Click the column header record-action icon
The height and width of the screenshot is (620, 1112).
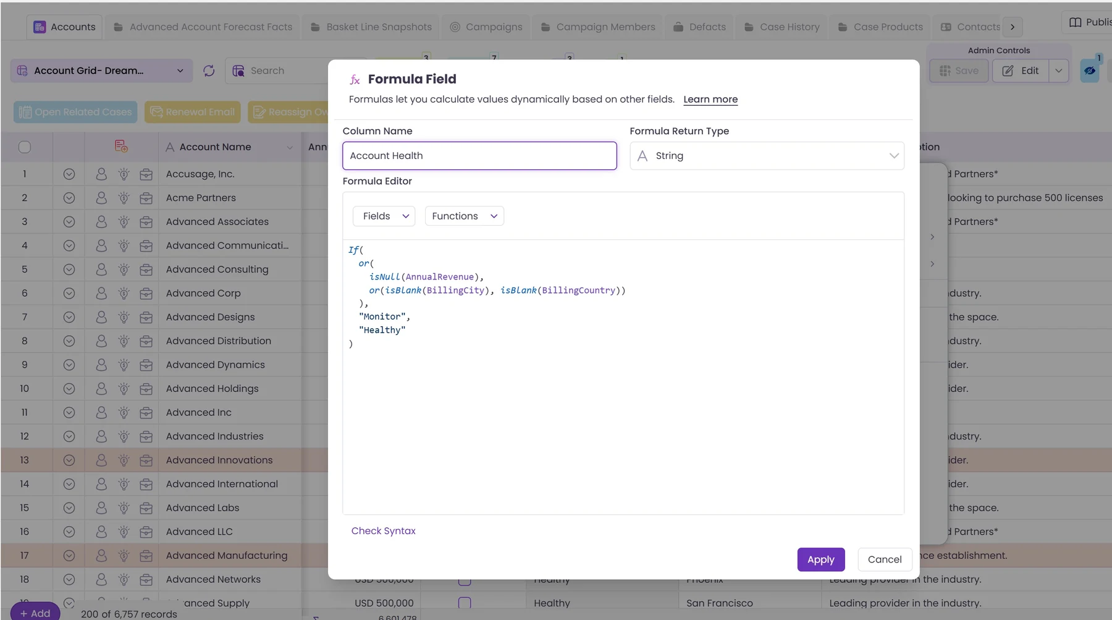(x=121, y=147)
